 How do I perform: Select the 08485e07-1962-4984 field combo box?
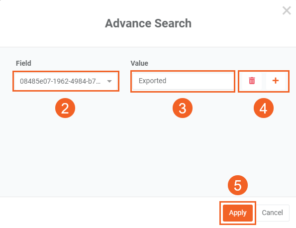(66, 81)
